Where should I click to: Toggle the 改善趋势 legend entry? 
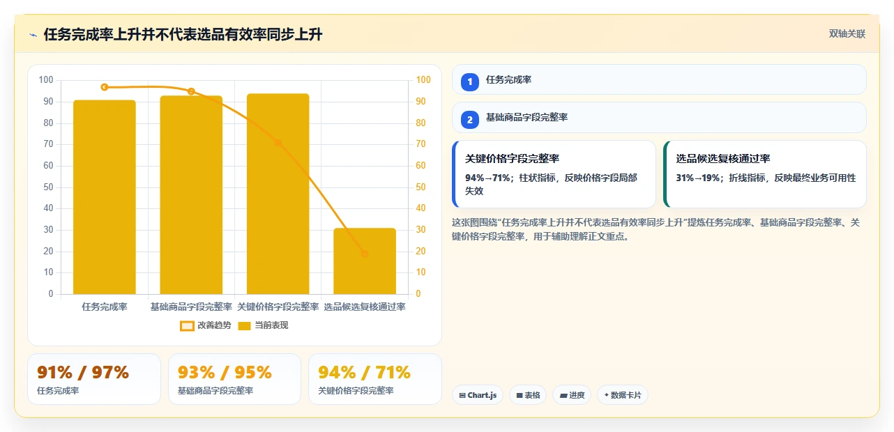(205, 325)
